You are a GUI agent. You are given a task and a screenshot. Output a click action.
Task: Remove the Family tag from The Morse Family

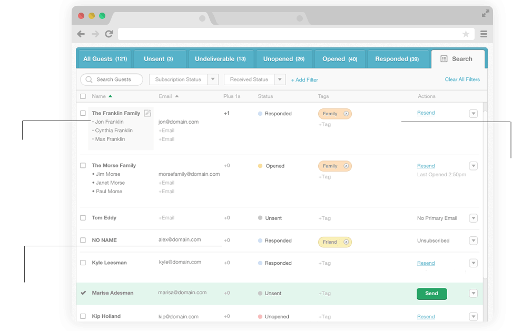[346, 166]
